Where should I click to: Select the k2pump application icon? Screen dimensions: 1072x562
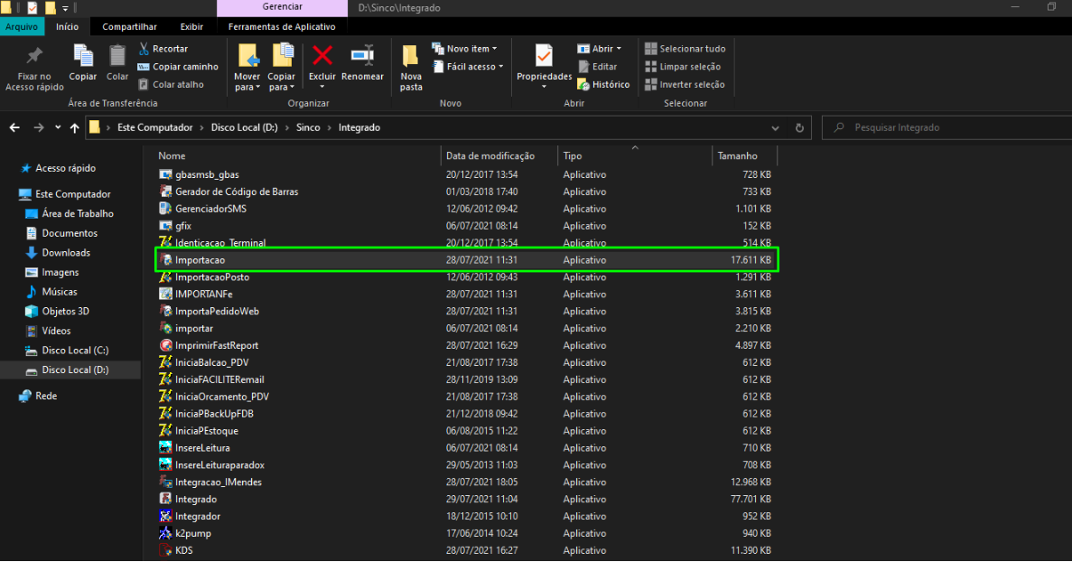[x=165, y=533]
